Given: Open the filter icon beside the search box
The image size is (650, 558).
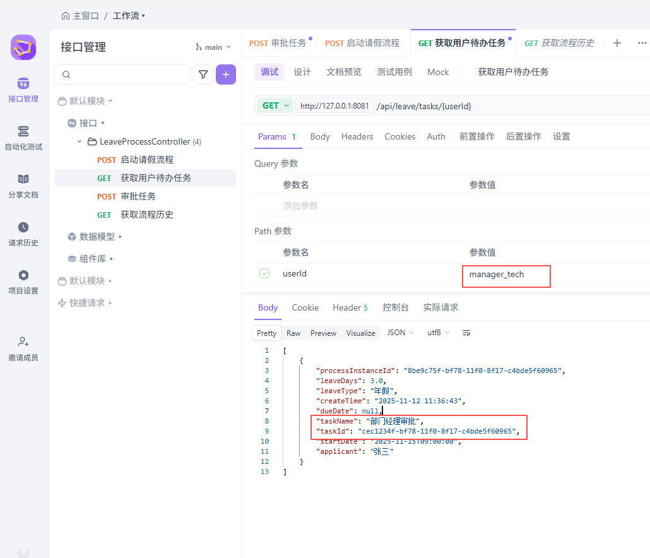Looking at the screenshot, I should click(x=203, y=74).
